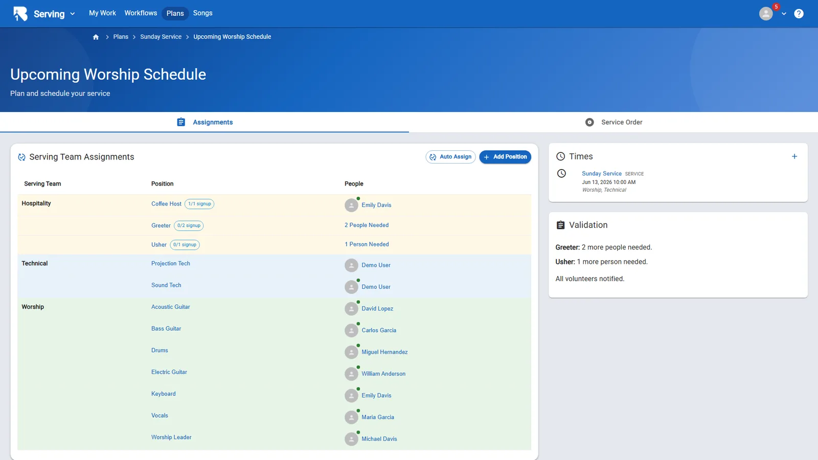Open the Greeter position

point(161,225)
